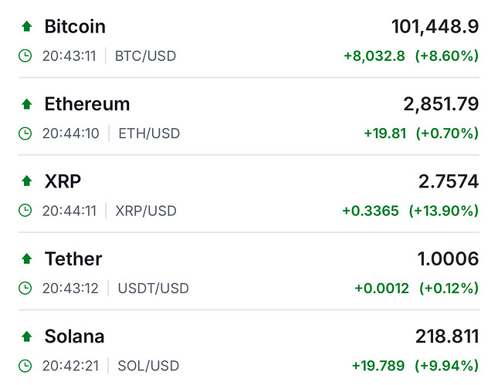Screen dimensions: 498x385
Task: Open the Solana name link
Action: point(74,336)
